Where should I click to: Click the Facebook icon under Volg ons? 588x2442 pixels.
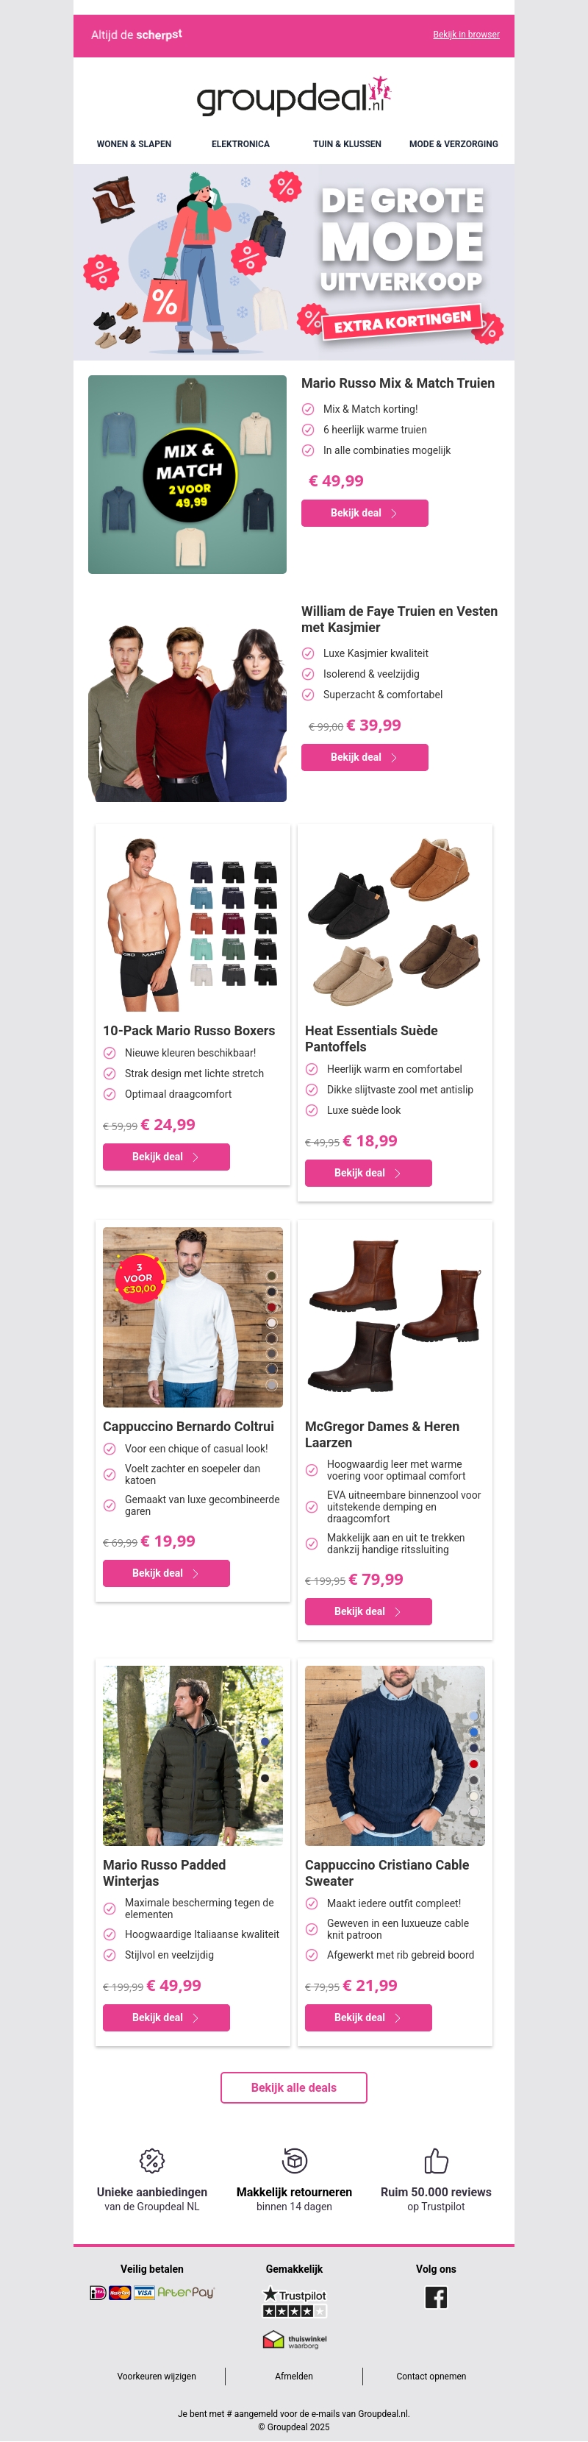pos(436,2297)
